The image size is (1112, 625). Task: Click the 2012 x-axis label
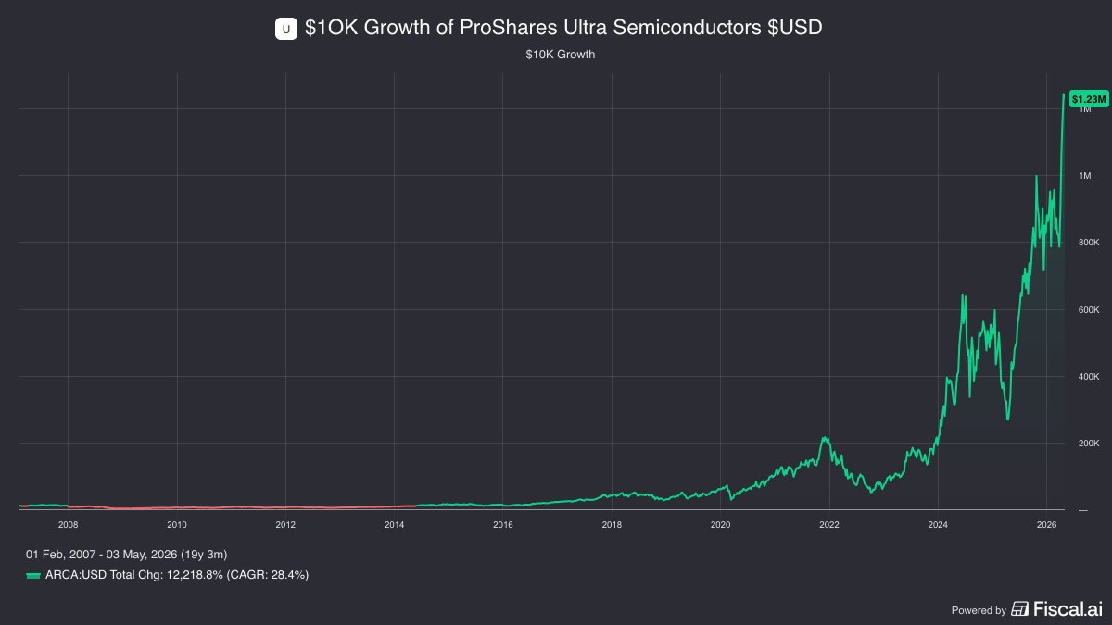(285, 524)
